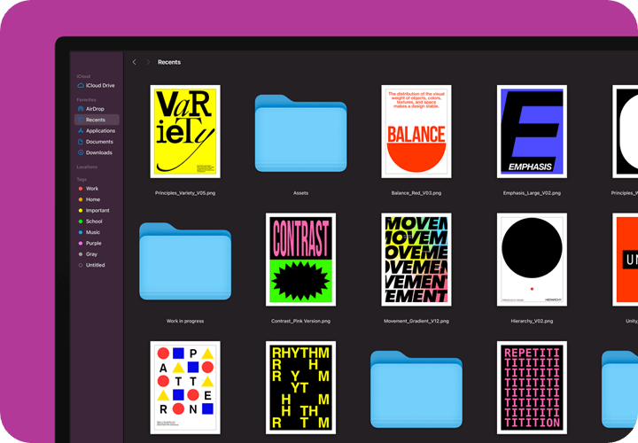Click the iCloud section header

pos(83,76)
